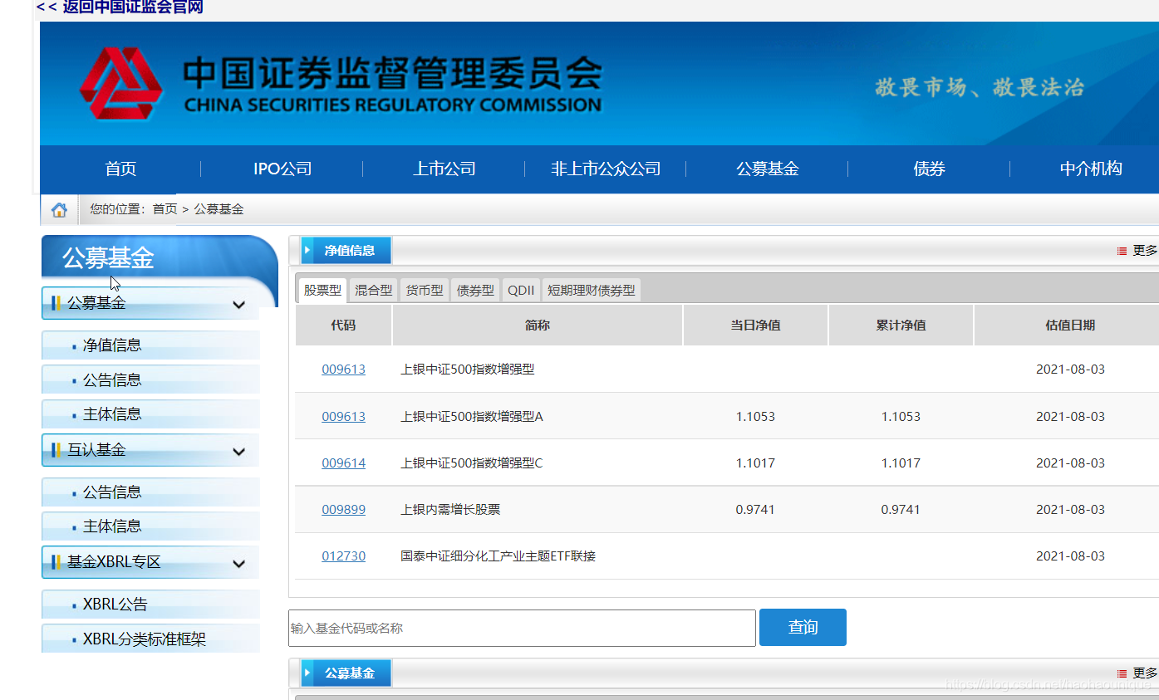Click the list icon beside 更多 in lower 公募基金 header
1159x700 pixels.
click(x=1122, y=673)
